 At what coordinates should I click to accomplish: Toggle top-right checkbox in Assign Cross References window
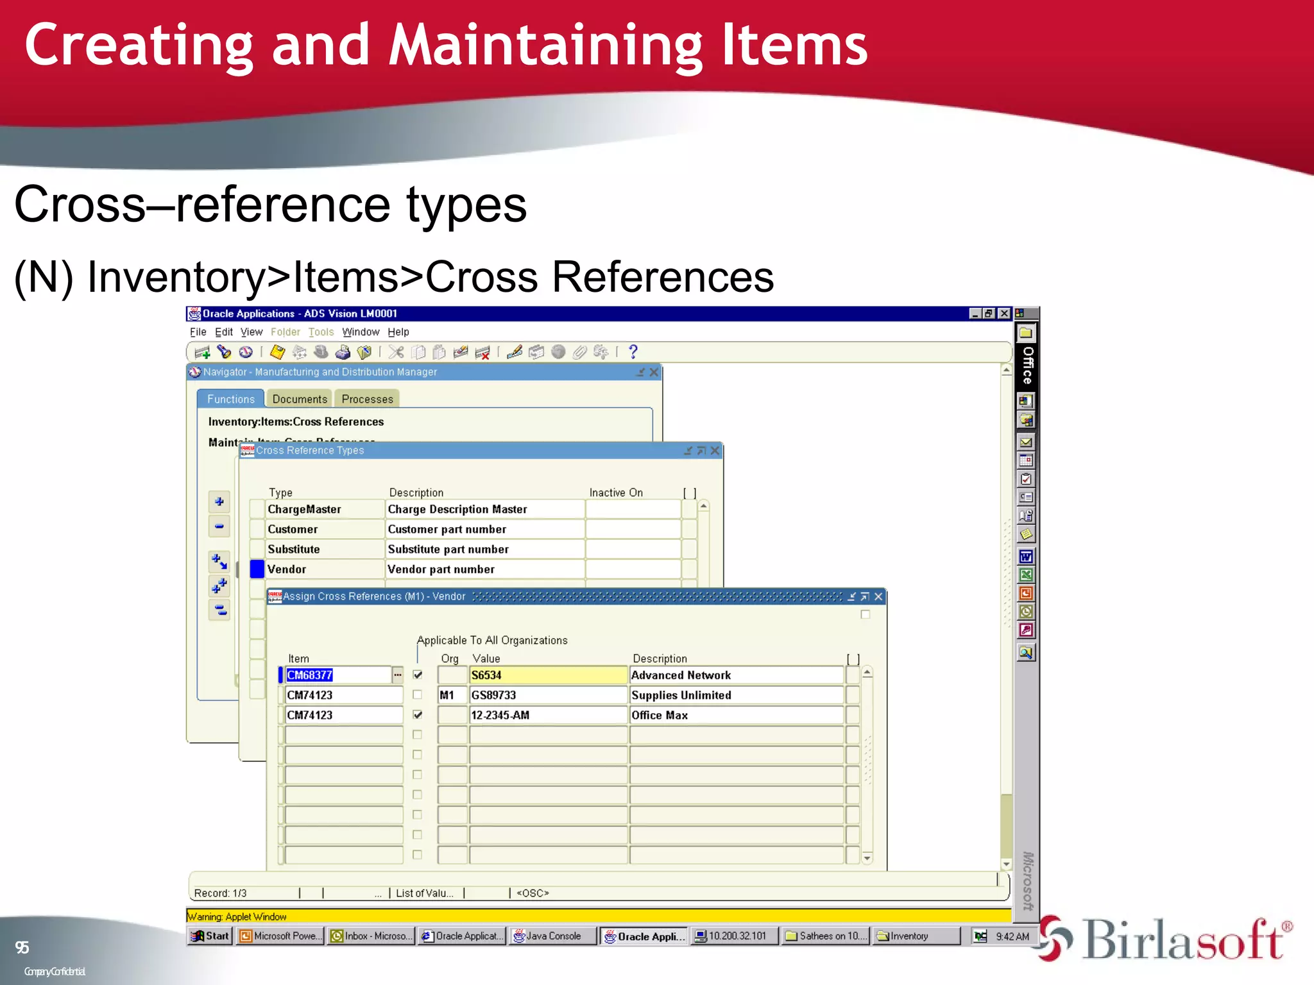pos(865,614)
